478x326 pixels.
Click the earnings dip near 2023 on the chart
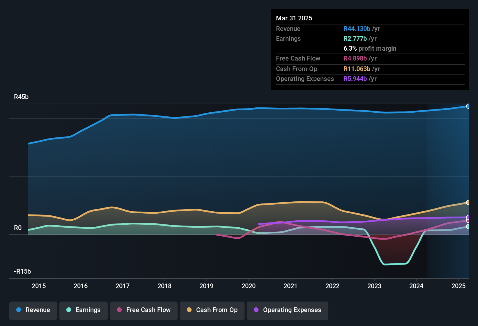pos(394,264)
